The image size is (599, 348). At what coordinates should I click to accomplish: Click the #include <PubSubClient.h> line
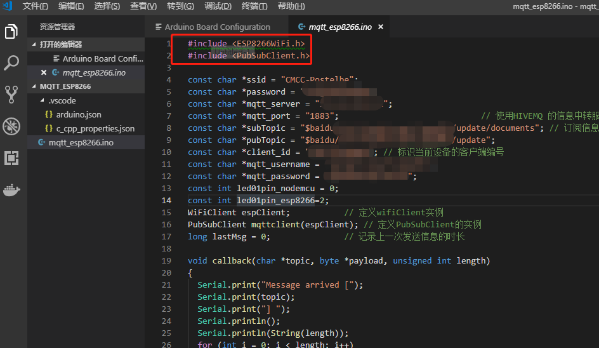[248, 55]
